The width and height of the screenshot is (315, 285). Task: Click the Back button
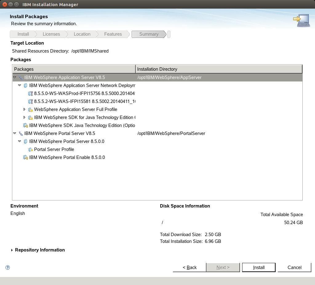(189, 267)
